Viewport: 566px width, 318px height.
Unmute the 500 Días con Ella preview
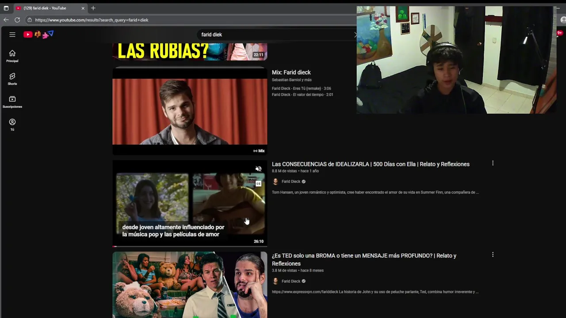(x=258, y=169)
